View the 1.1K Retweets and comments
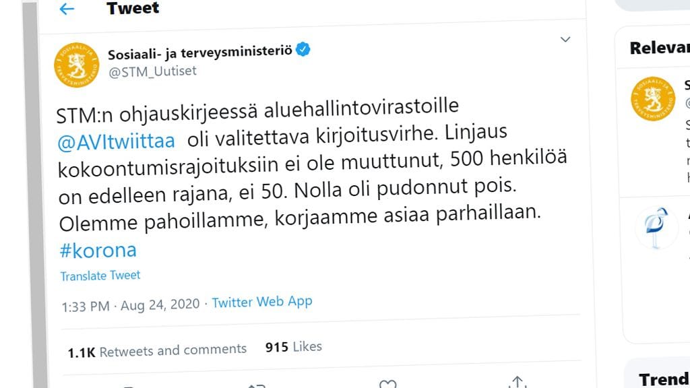690x388 pixels. 158,350
